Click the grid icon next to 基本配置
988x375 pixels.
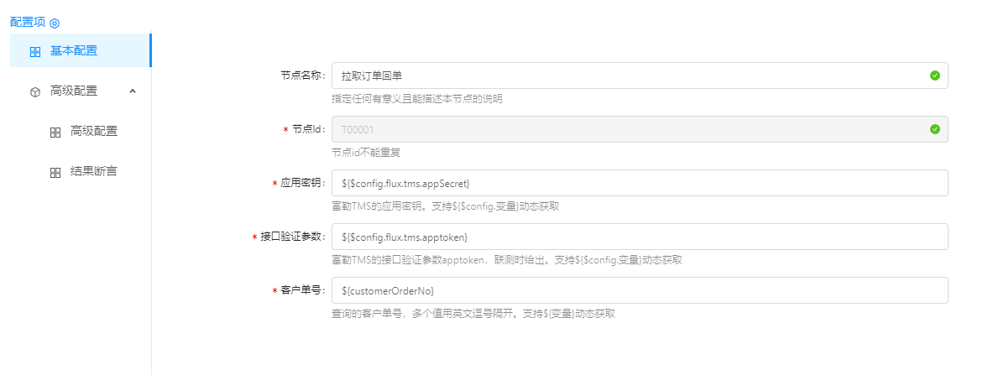pyautogui.click(x=34, y=51)
